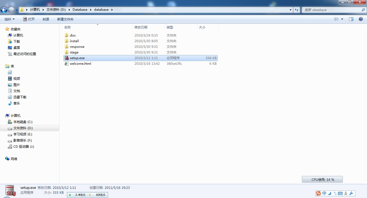This screenshot has height=198, width=367.
Task: Click Database in the address bar breadcrumb
Action: (80, 9)
